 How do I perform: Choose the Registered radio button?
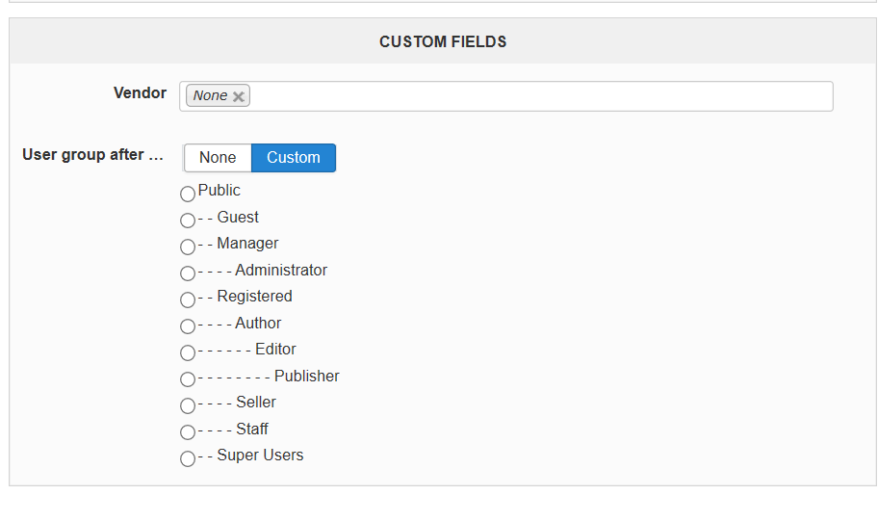[188, 300]
